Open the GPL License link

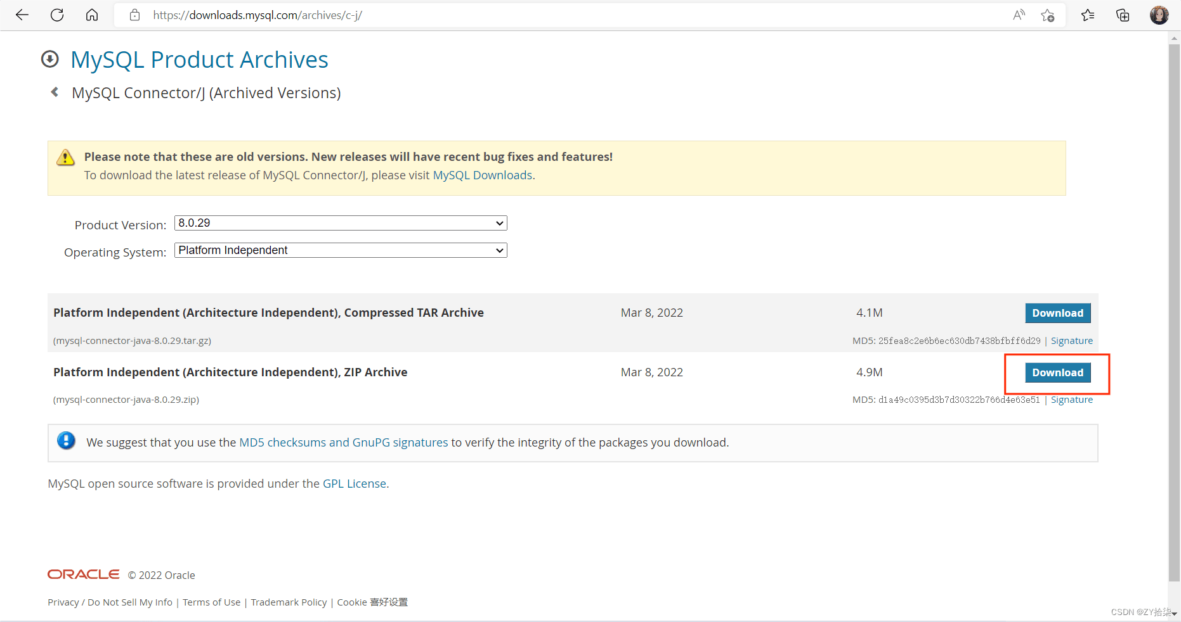tap(354, 483)
